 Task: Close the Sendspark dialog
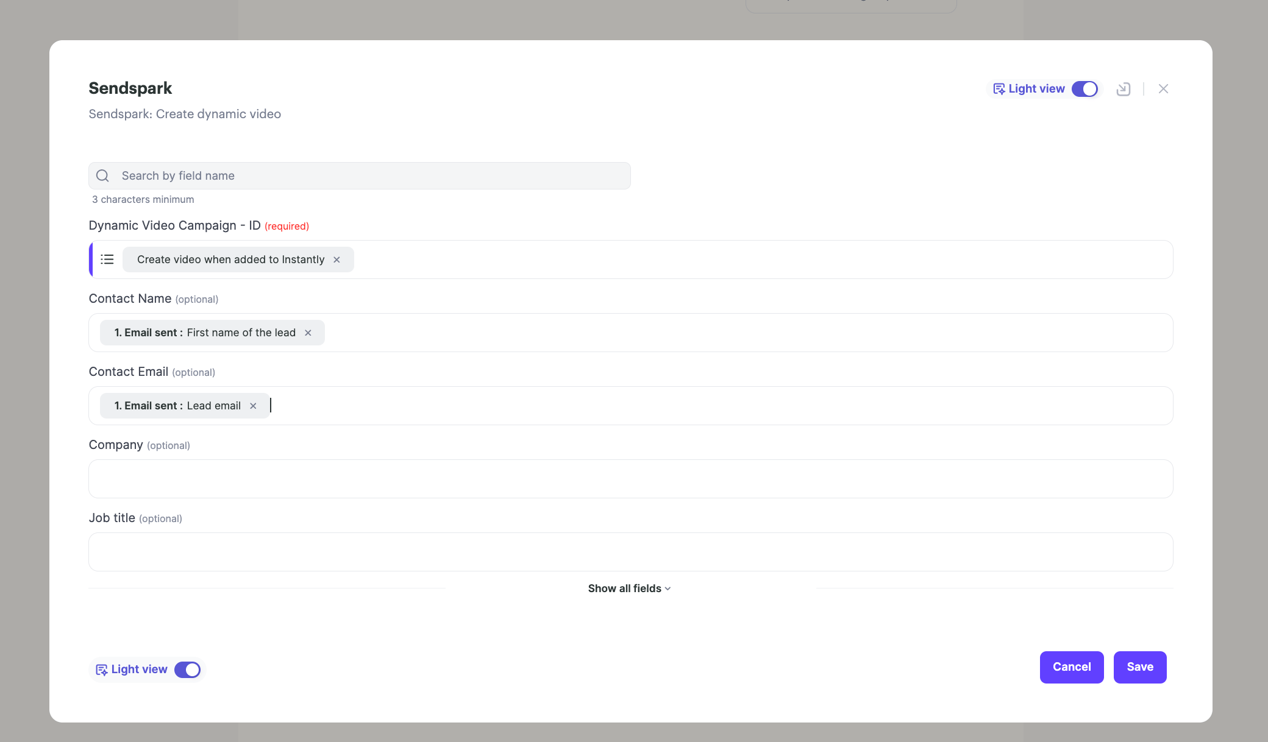tap(1163, 89)
